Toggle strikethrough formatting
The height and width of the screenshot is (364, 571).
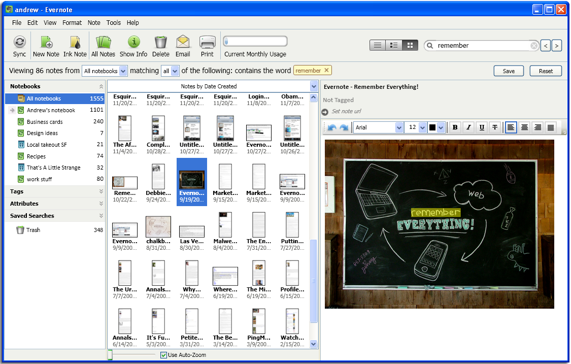(x=495, y=127)
